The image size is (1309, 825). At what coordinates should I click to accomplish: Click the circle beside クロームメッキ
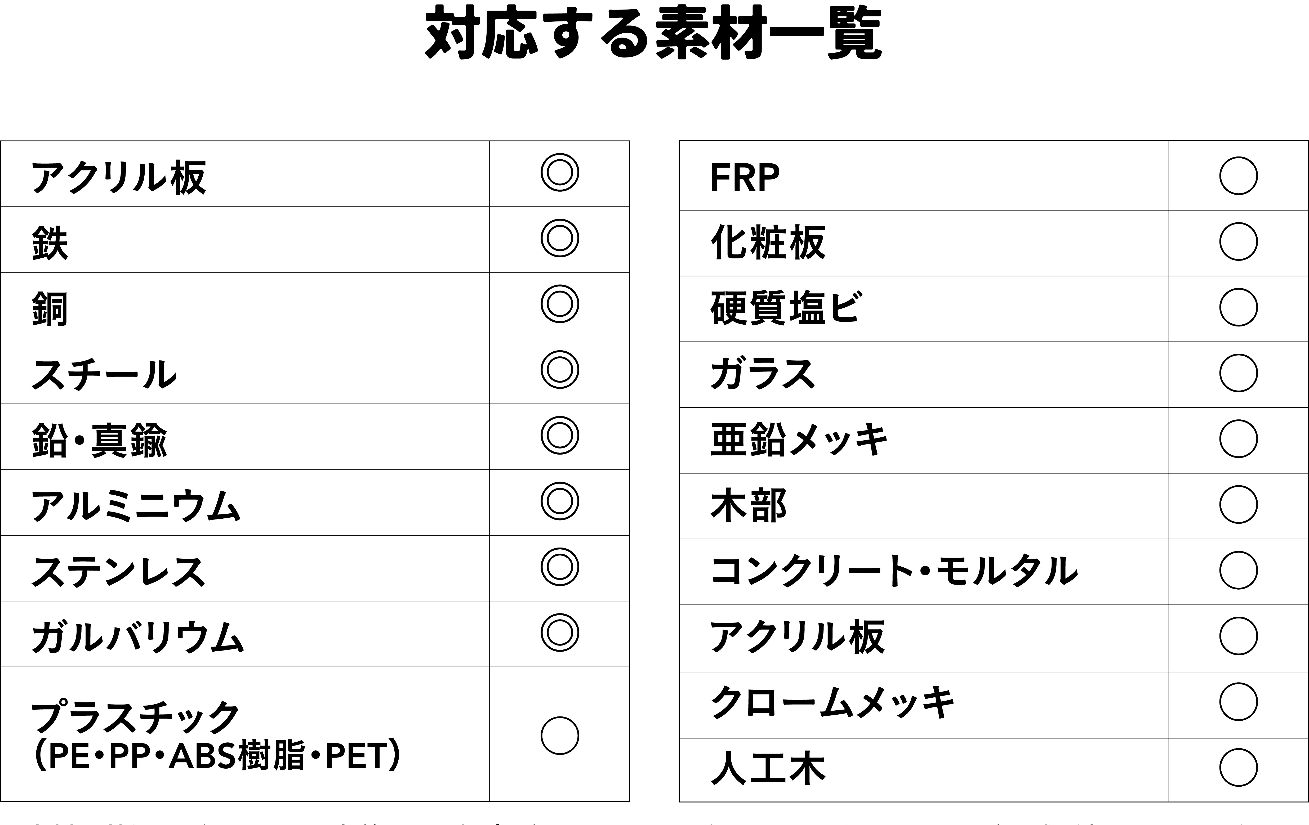pos(1238,702)
